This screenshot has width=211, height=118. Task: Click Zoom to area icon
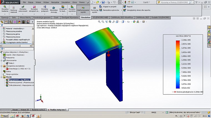coord(103,22)
